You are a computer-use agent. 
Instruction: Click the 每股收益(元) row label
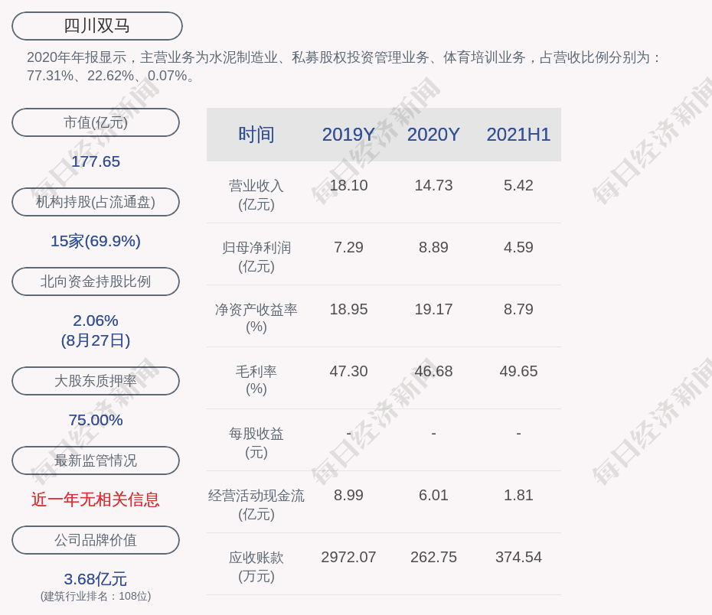(256, 443)
